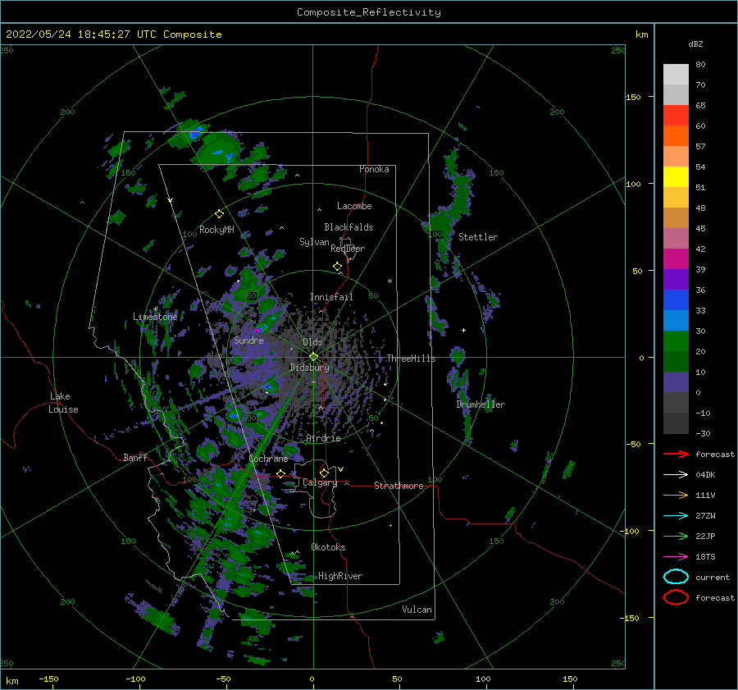Click the Sylvan label
The height and width of the screenshot is (690, 738).
point(314,242)
